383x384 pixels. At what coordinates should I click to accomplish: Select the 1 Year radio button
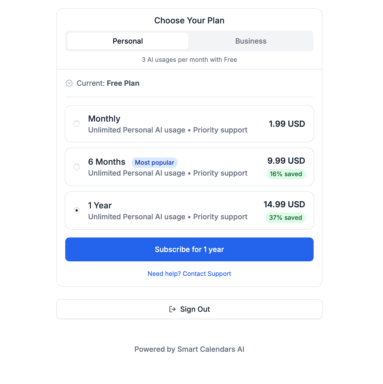tap(77, 210)
